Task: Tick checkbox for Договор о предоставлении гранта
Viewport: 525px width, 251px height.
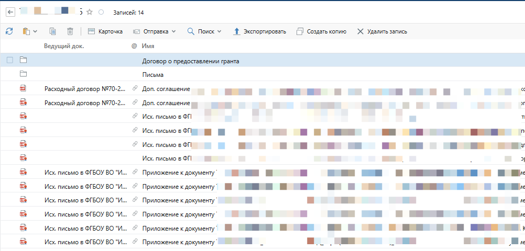Action: pyautogui.click(x=9, y=61)
